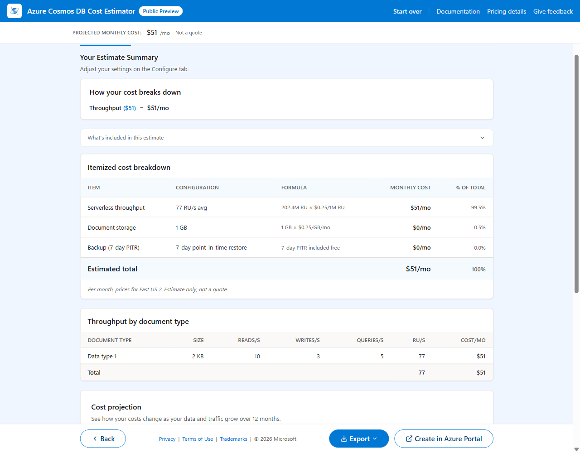Click the chevron beside What's included
This screenshot has height=453, width=580.
(482, 138)
